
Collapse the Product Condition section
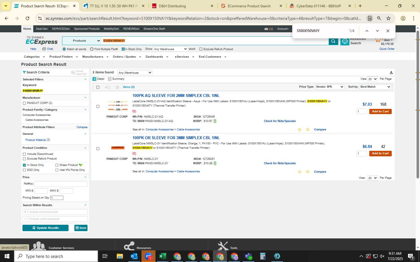[85, 148]
